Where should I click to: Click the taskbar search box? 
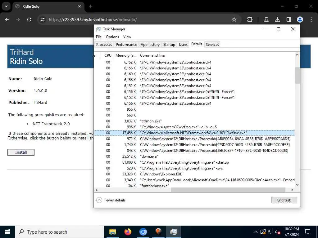[59, 232]
